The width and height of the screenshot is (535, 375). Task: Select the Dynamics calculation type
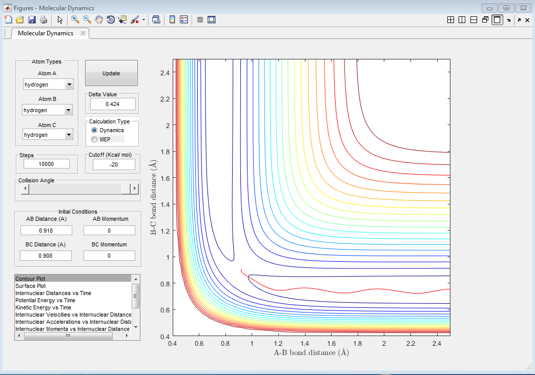(94, 130)
